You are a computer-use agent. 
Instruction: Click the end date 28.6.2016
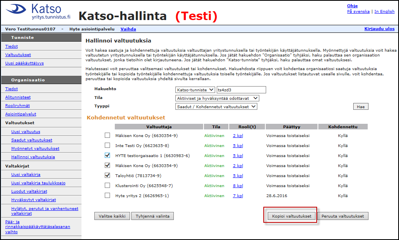tap(277, 196)
